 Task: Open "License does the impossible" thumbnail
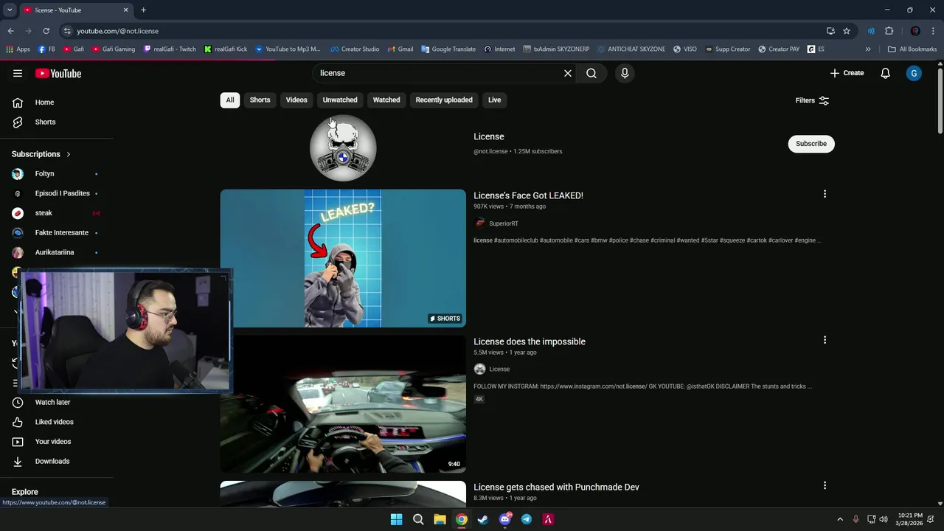coord(343,404)
